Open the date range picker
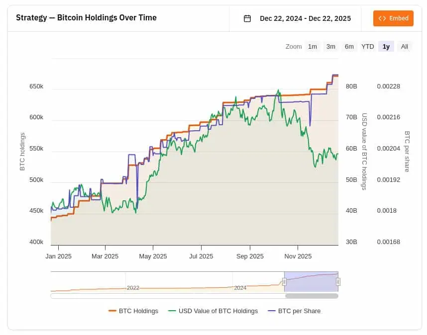Screen dimensions: 427x335 click(305, 18)
